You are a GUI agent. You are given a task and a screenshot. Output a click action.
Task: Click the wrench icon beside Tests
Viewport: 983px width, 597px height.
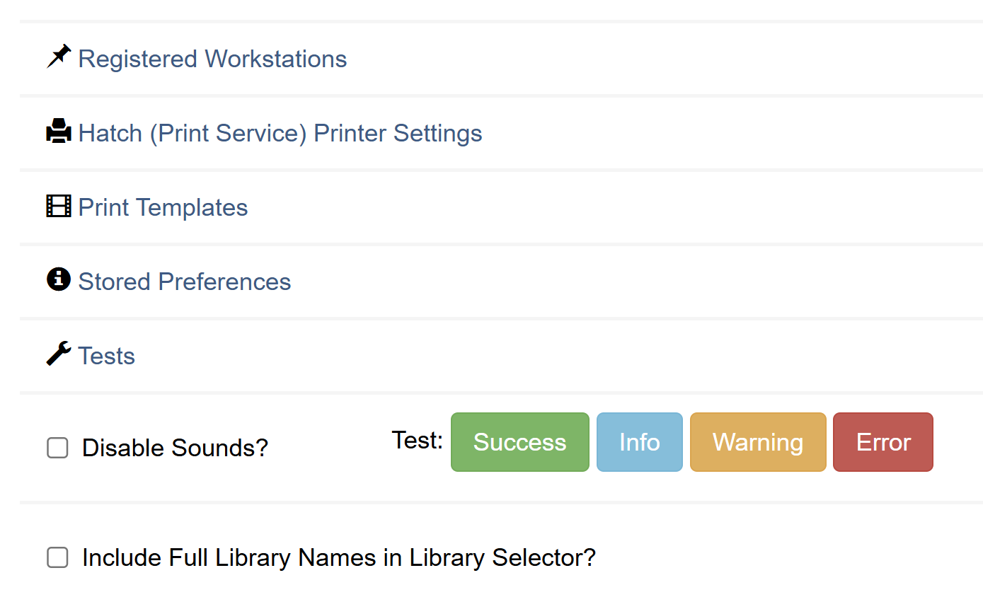tap(59, 354)
